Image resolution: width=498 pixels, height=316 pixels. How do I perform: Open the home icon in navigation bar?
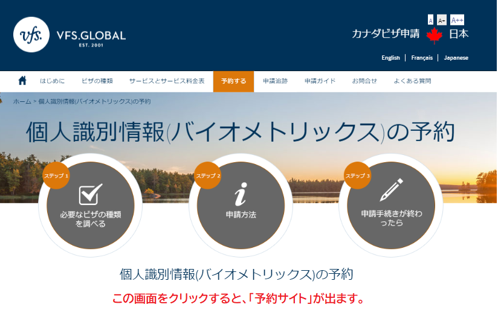click(x=22, y=80)
